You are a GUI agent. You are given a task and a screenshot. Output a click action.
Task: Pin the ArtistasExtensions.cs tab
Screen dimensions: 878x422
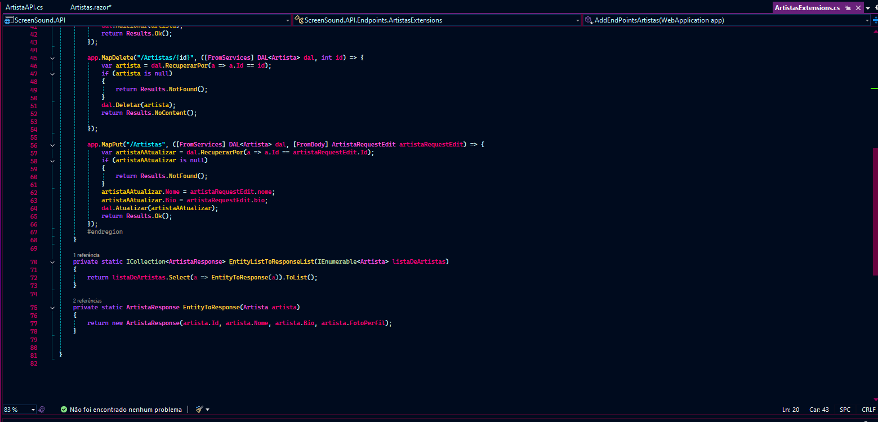click(848, 8)
